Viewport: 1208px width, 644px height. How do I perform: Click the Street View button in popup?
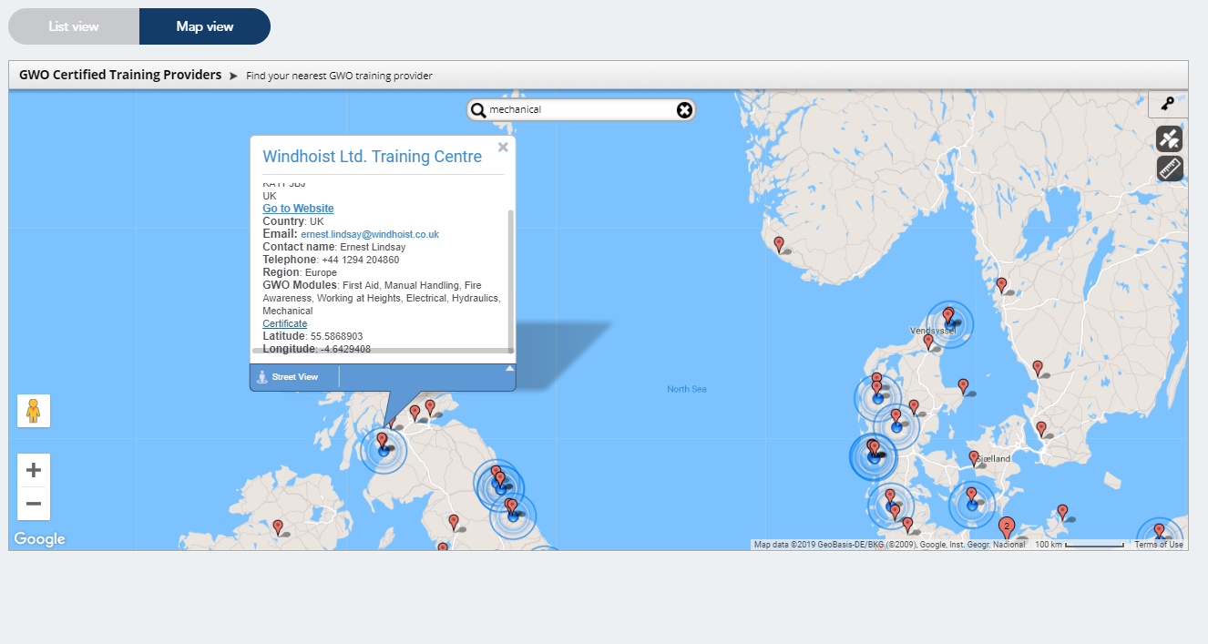[x=289, y=377]
